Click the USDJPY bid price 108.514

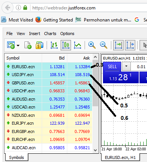pos(57,75)
